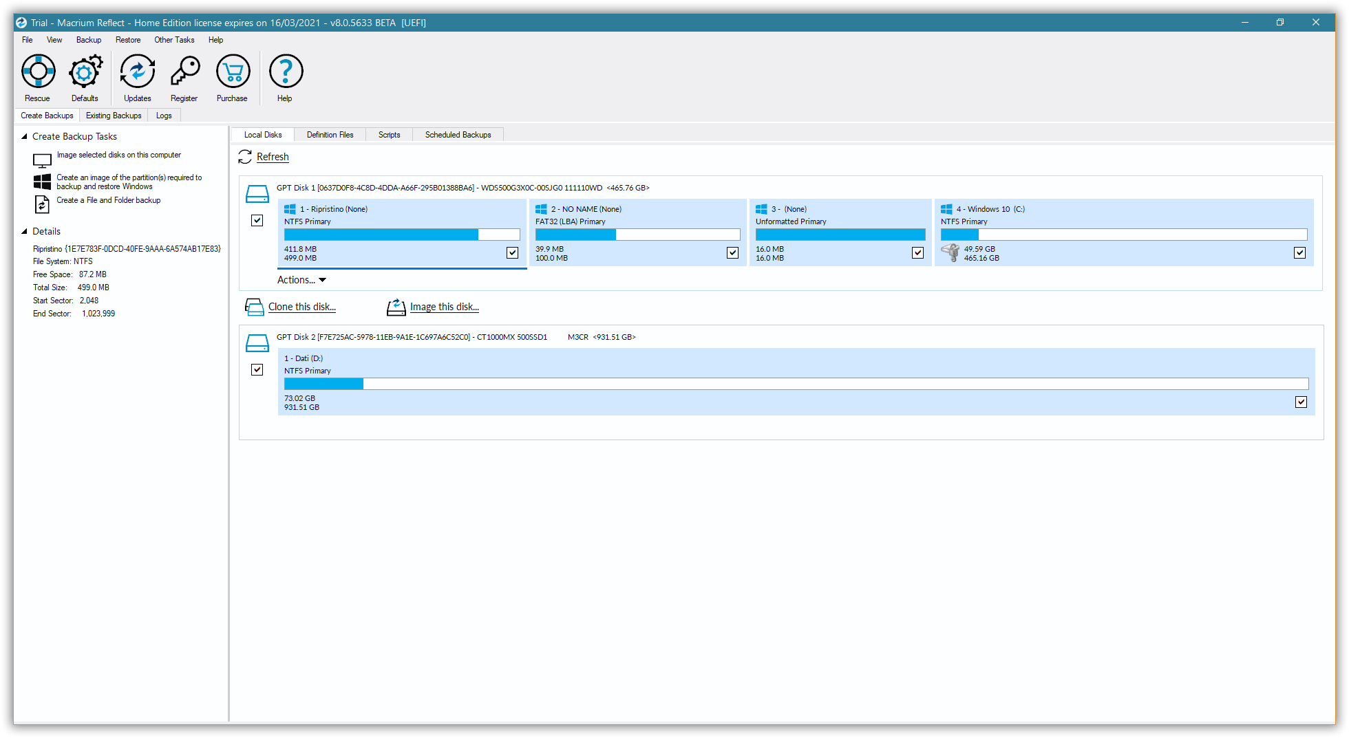Click Windows icon on Ripristino partition
Screen dimensions: 1349x738
click(x=290, y=209)
